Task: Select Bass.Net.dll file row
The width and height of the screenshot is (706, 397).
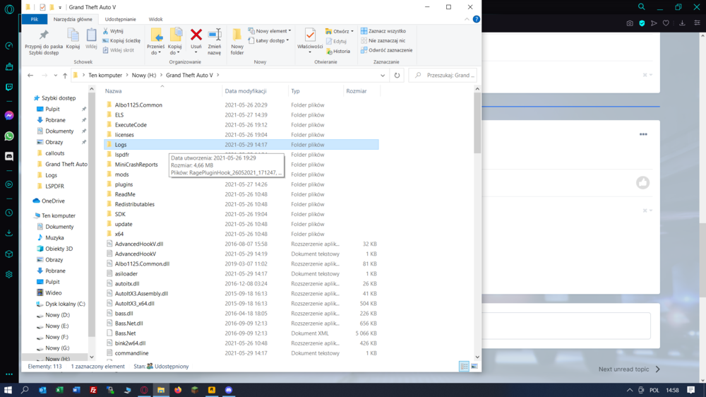Action: pos(241,323)
